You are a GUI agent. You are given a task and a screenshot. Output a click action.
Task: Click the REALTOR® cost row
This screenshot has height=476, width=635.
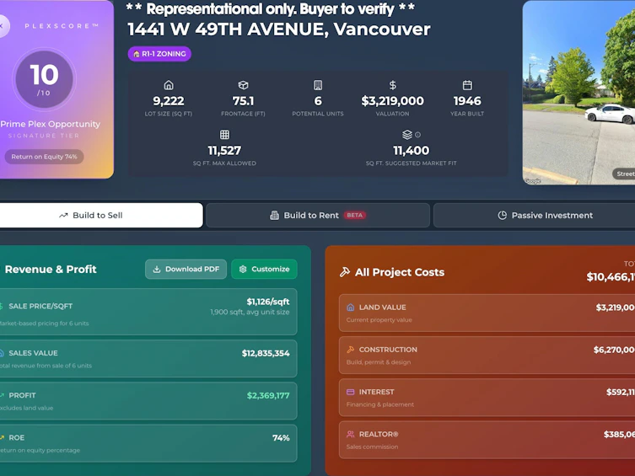487,440
